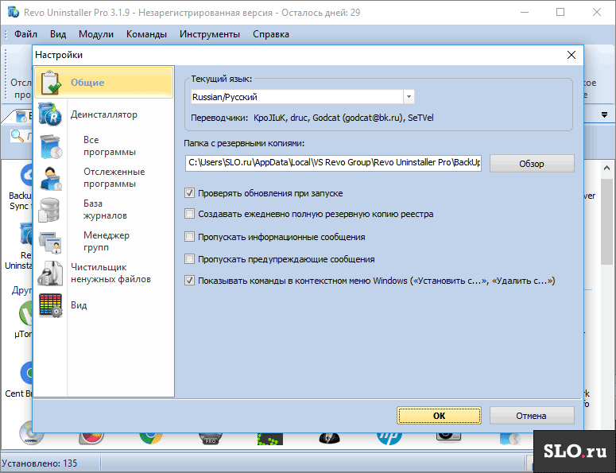The image size is (616, 473).
Task: Click the Менеджер групп icon
Action: (x=50, y=242)
